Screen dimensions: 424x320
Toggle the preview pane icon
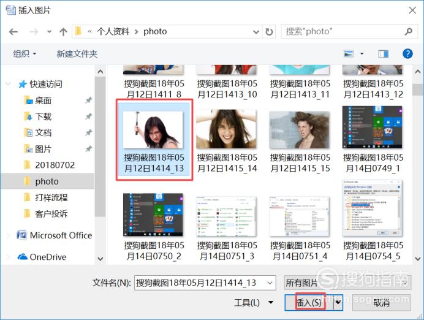tap(383, 54)
